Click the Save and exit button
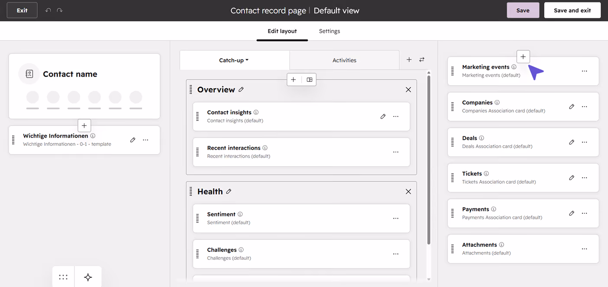Viewport: 608px width, 287px height. [x=572, y=10]
